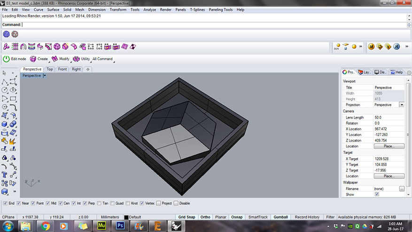Image resolution: width=412 pixels, height=232 pixels.
Task: Click the pink box T-Splines primitive icon
Action: [57, 47]
